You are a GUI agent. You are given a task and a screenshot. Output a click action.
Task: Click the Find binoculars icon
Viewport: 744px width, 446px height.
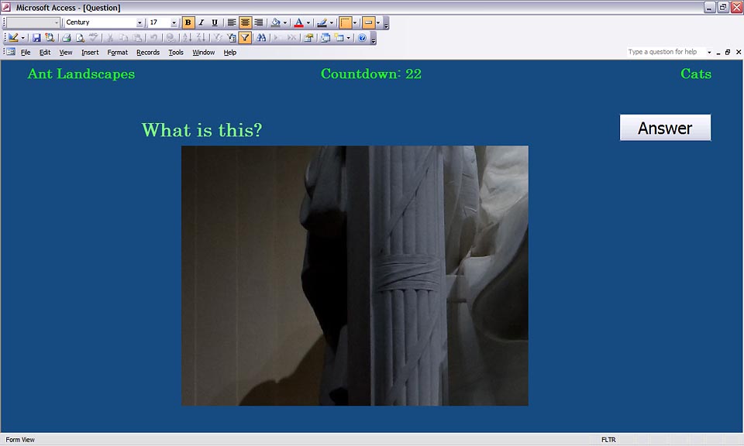click(x=261, y=37)
